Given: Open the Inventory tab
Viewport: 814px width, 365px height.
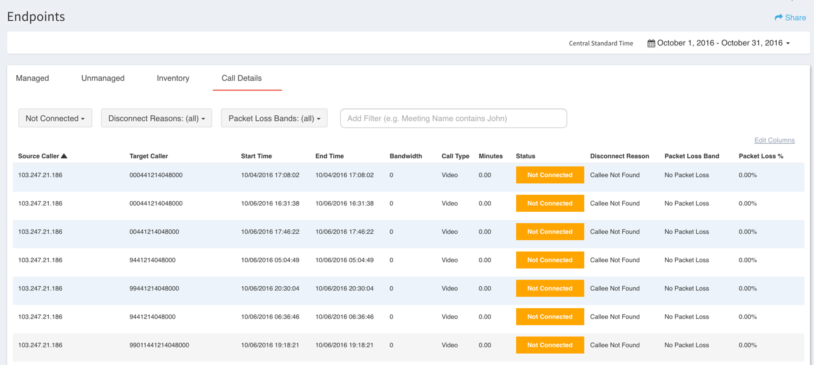Looking at the screenshot, I should [x=173, y=78].
